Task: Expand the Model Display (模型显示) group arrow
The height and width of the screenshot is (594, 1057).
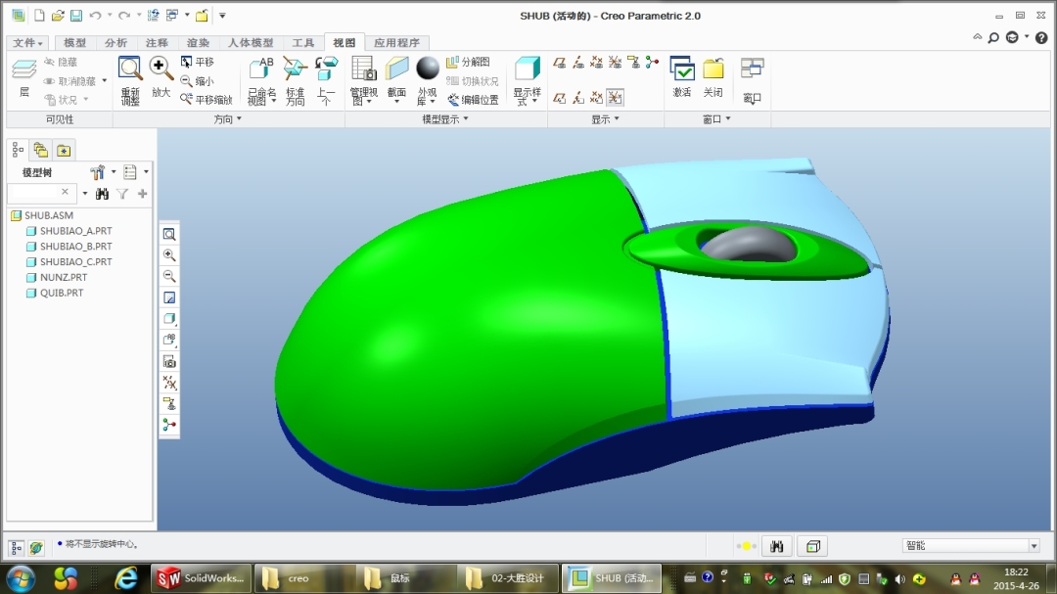Action: [466, 119]
